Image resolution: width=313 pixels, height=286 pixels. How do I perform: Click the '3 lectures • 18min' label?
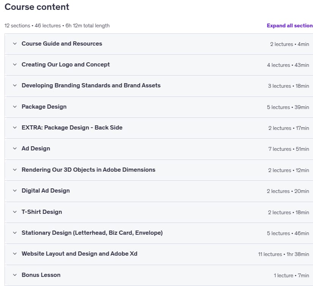(288, 86)
